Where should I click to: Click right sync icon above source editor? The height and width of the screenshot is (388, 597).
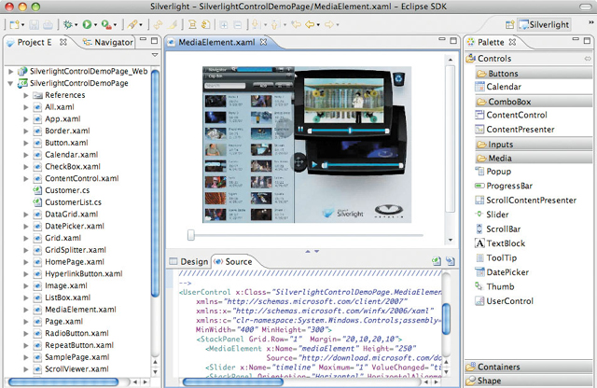pyautogui.click(x=450, y=261)
